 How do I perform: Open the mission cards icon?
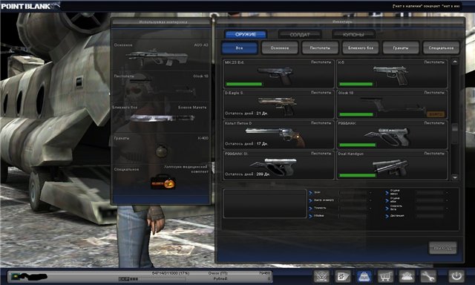(x=343, y=276)
